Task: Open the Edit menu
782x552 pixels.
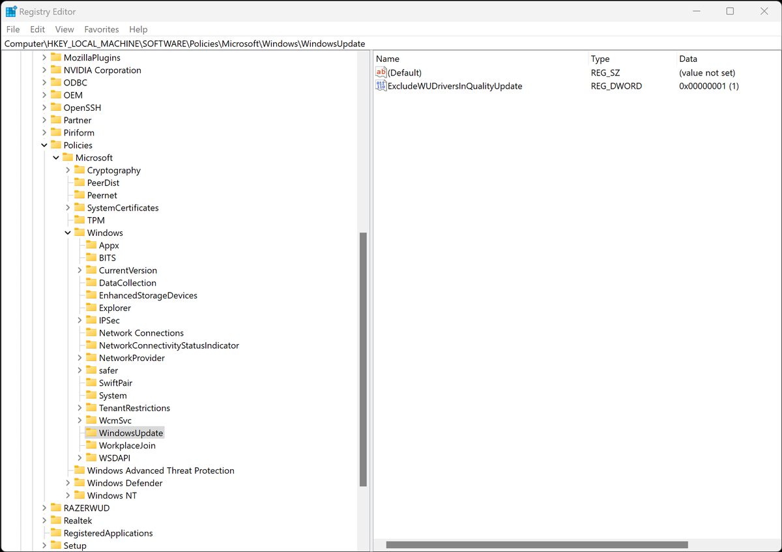Action: click(x=38, y=29)
